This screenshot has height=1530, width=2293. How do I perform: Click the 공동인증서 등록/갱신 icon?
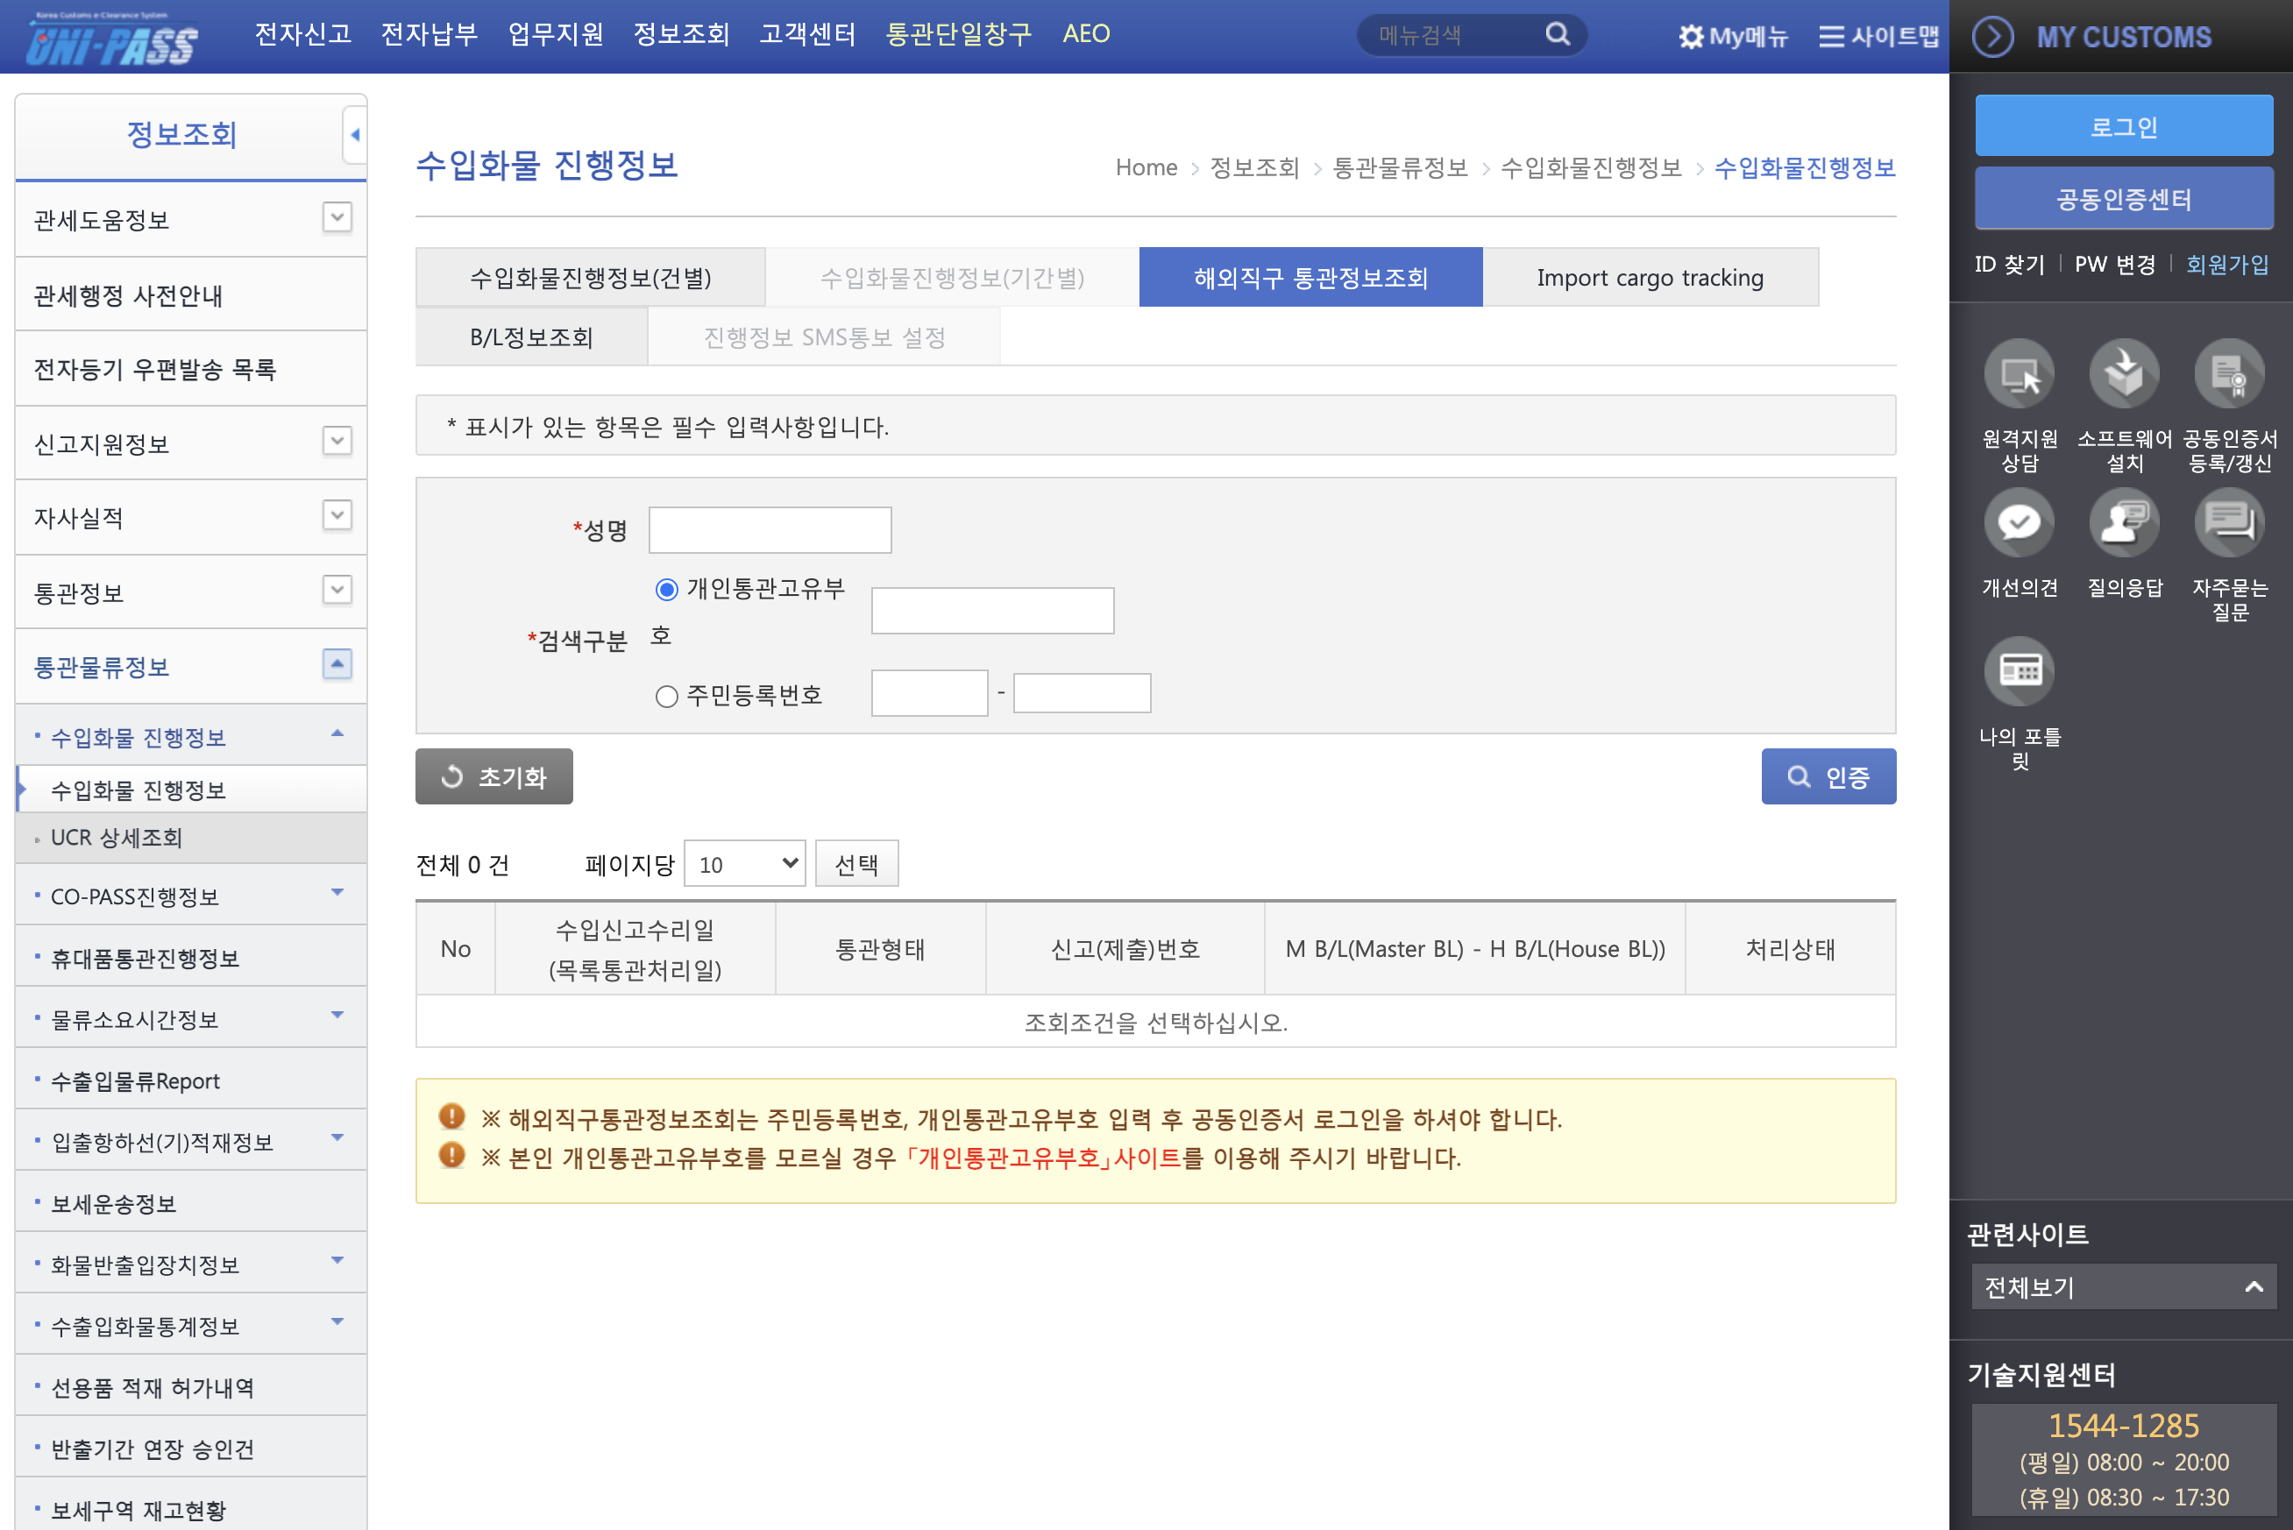click(x=2229, y=373)
